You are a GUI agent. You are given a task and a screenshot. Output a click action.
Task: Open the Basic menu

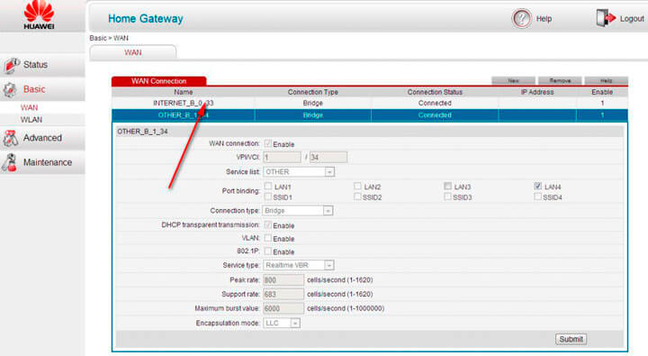[42, 89]
